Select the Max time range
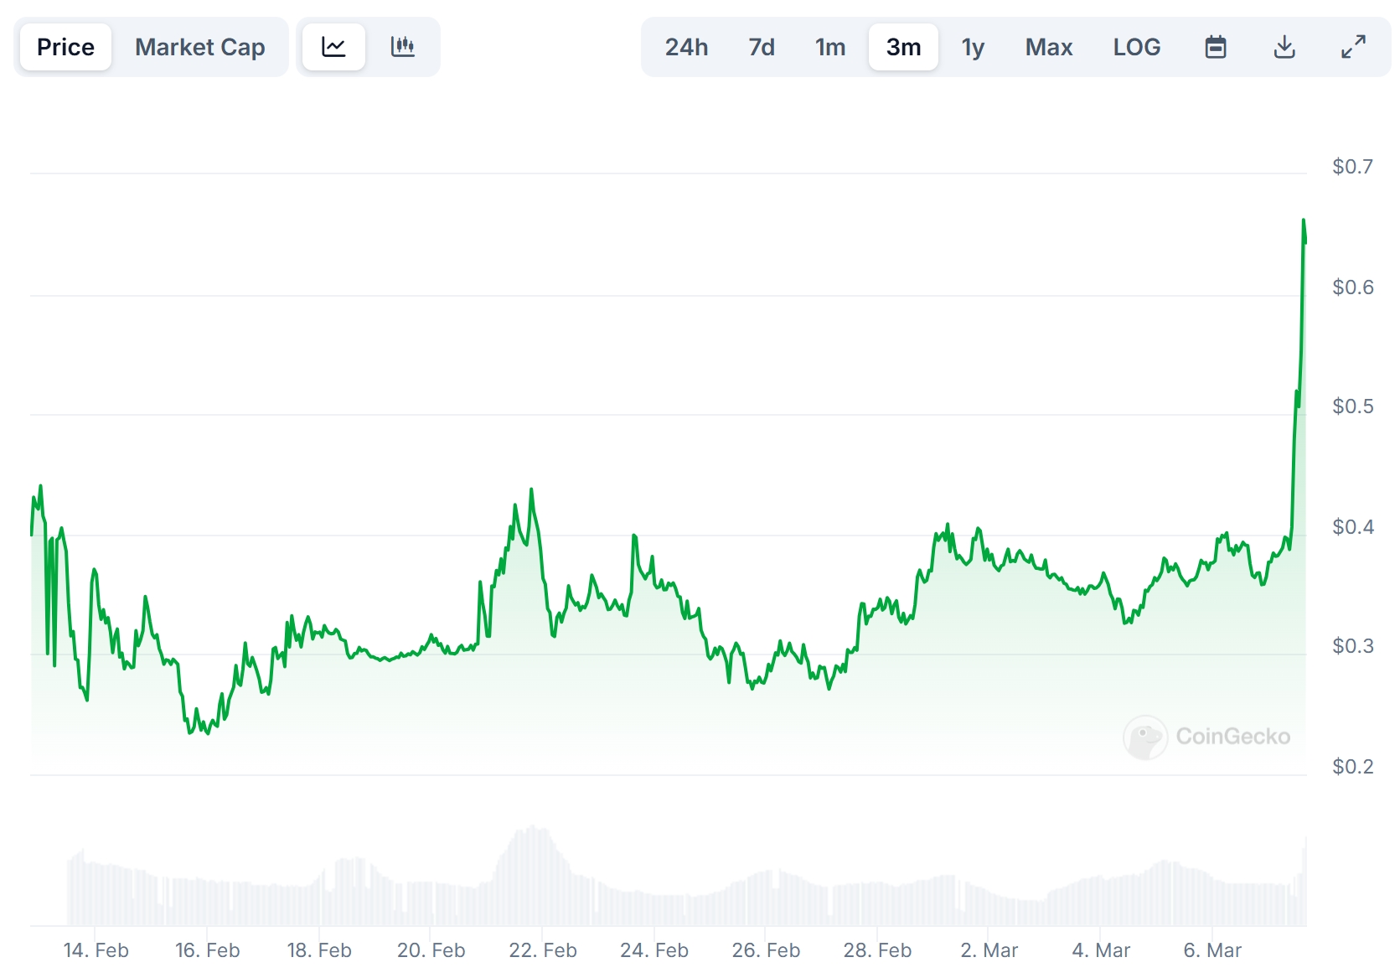1400x978 pixels. pyautogui.click(x=1048, y=47)
